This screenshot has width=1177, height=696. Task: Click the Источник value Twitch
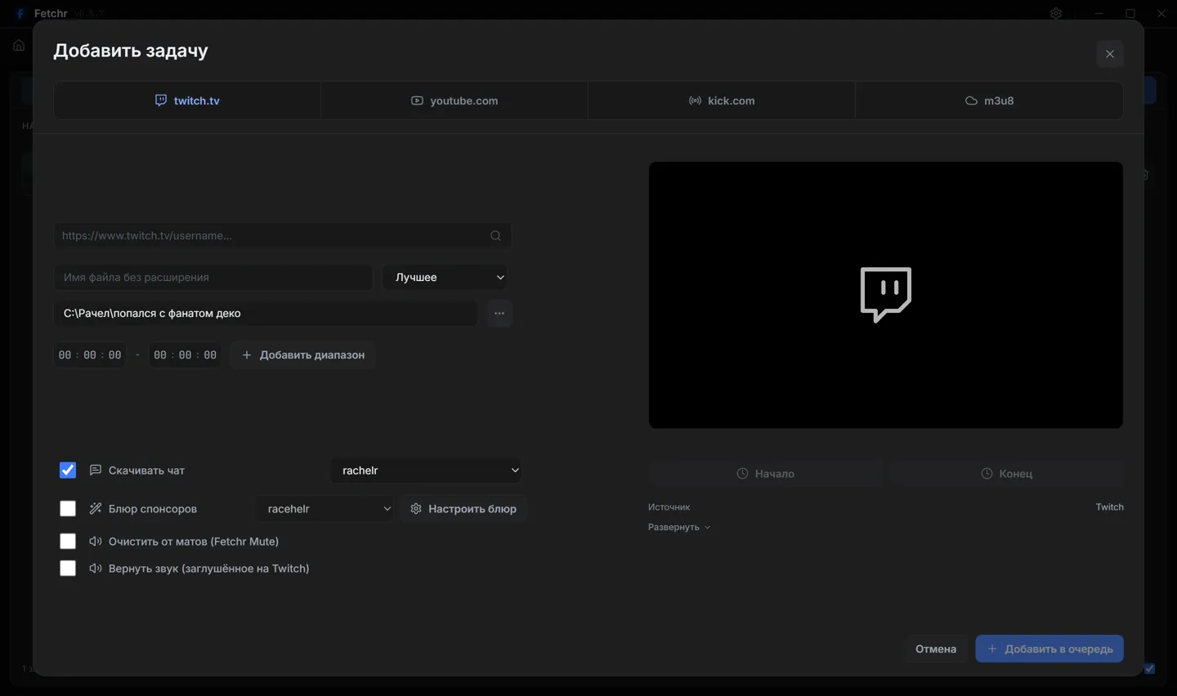coord(1109,507)
